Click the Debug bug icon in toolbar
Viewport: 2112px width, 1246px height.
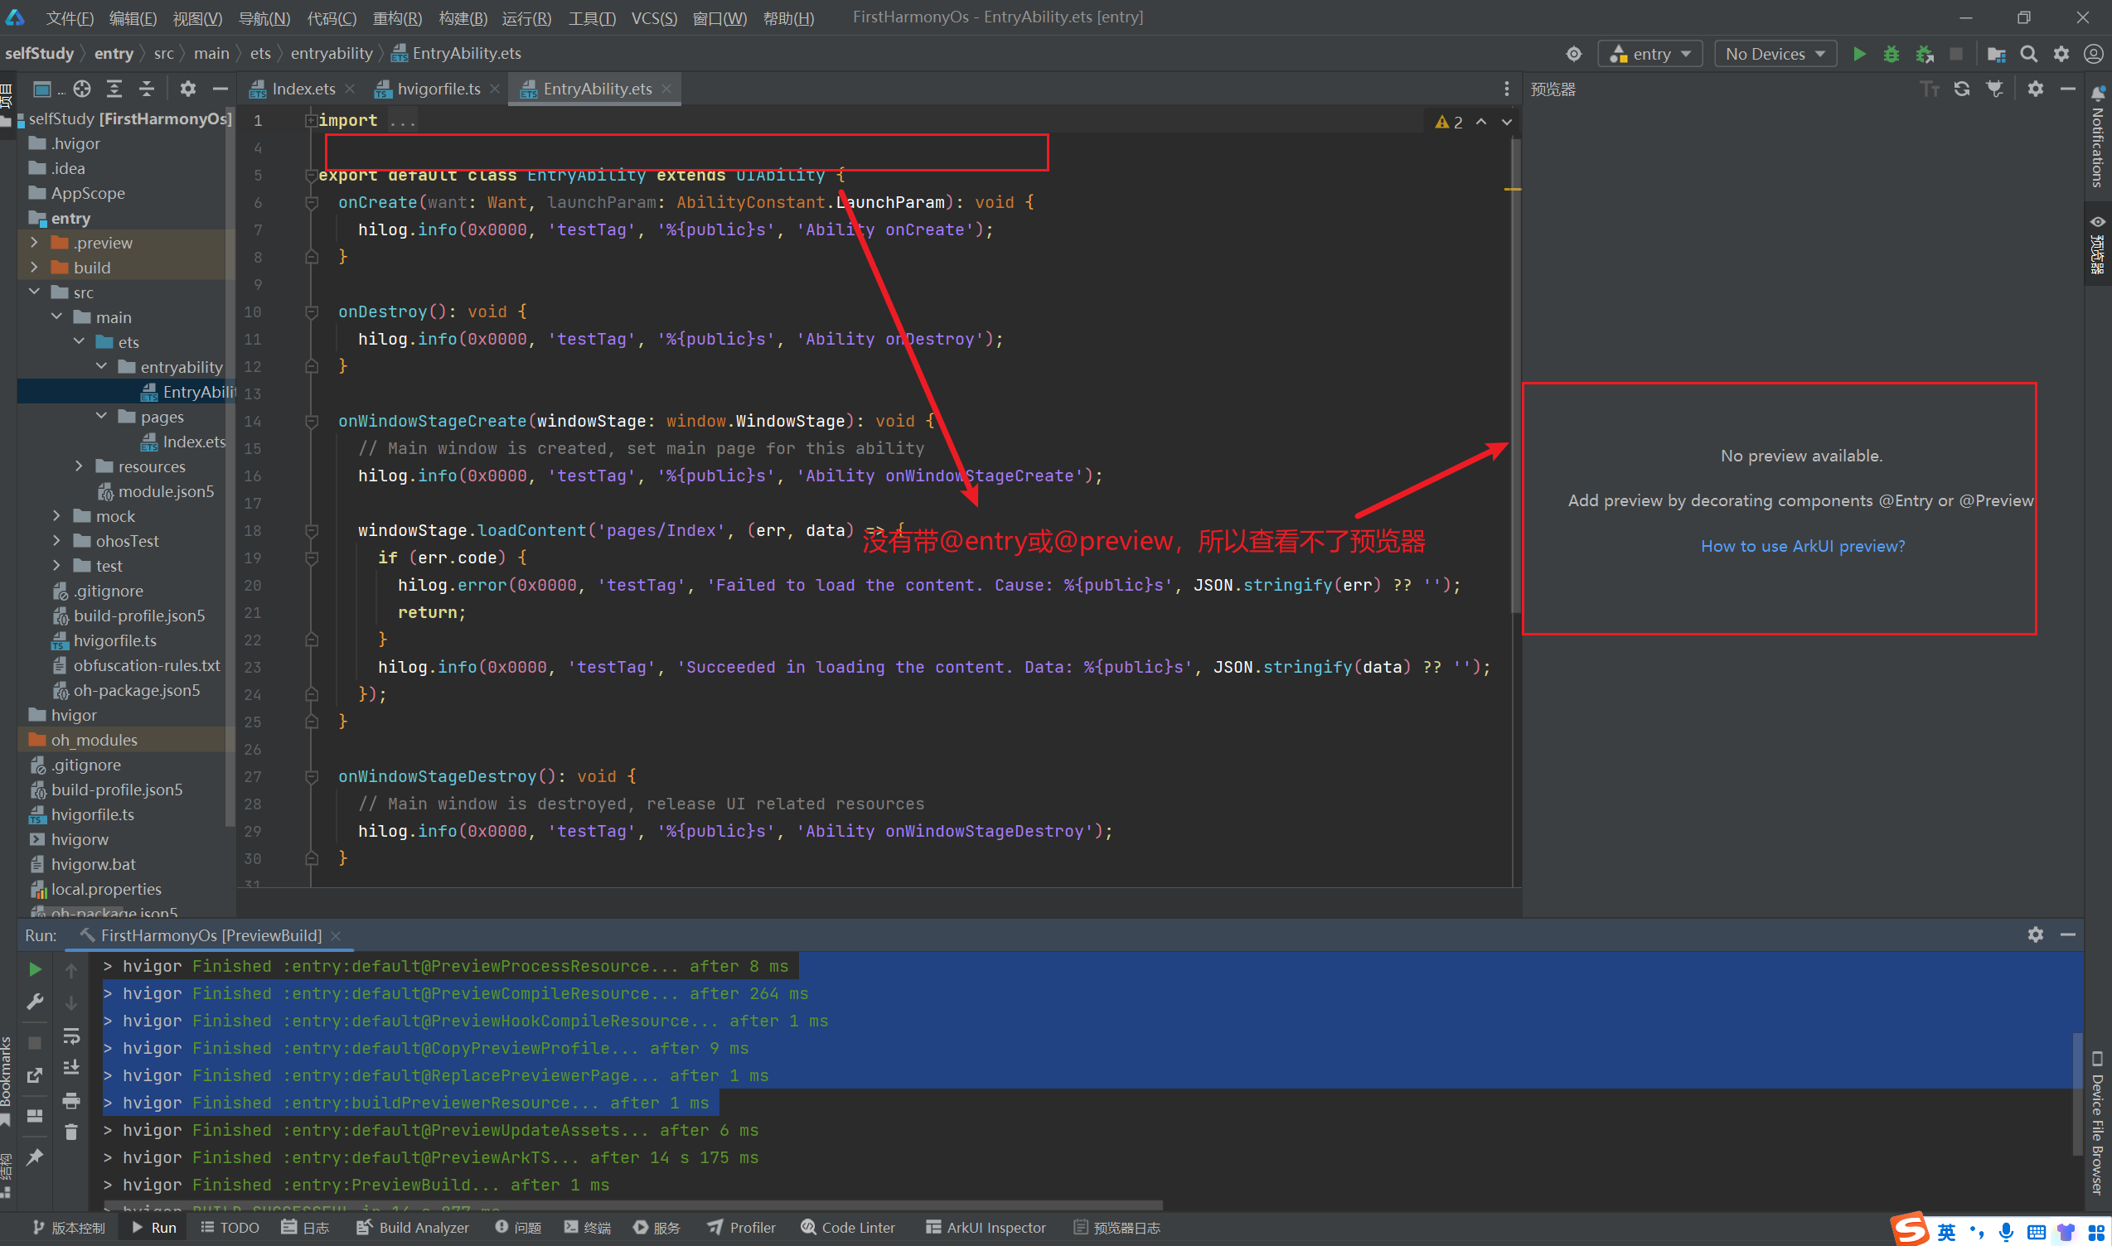point(1891,54)
